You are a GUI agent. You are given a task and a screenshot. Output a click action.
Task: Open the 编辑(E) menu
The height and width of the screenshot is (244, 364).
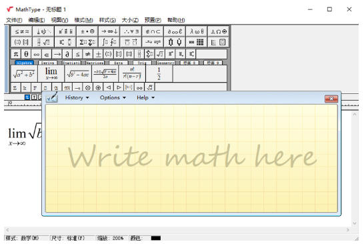point(37,20)
